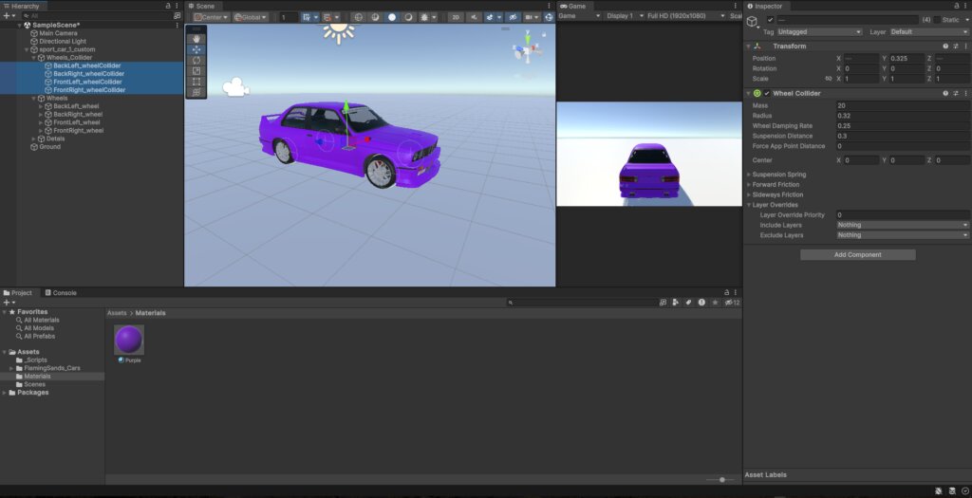Open Wheel Collider component options menu

pyautogui.click(x=965, y=93)
